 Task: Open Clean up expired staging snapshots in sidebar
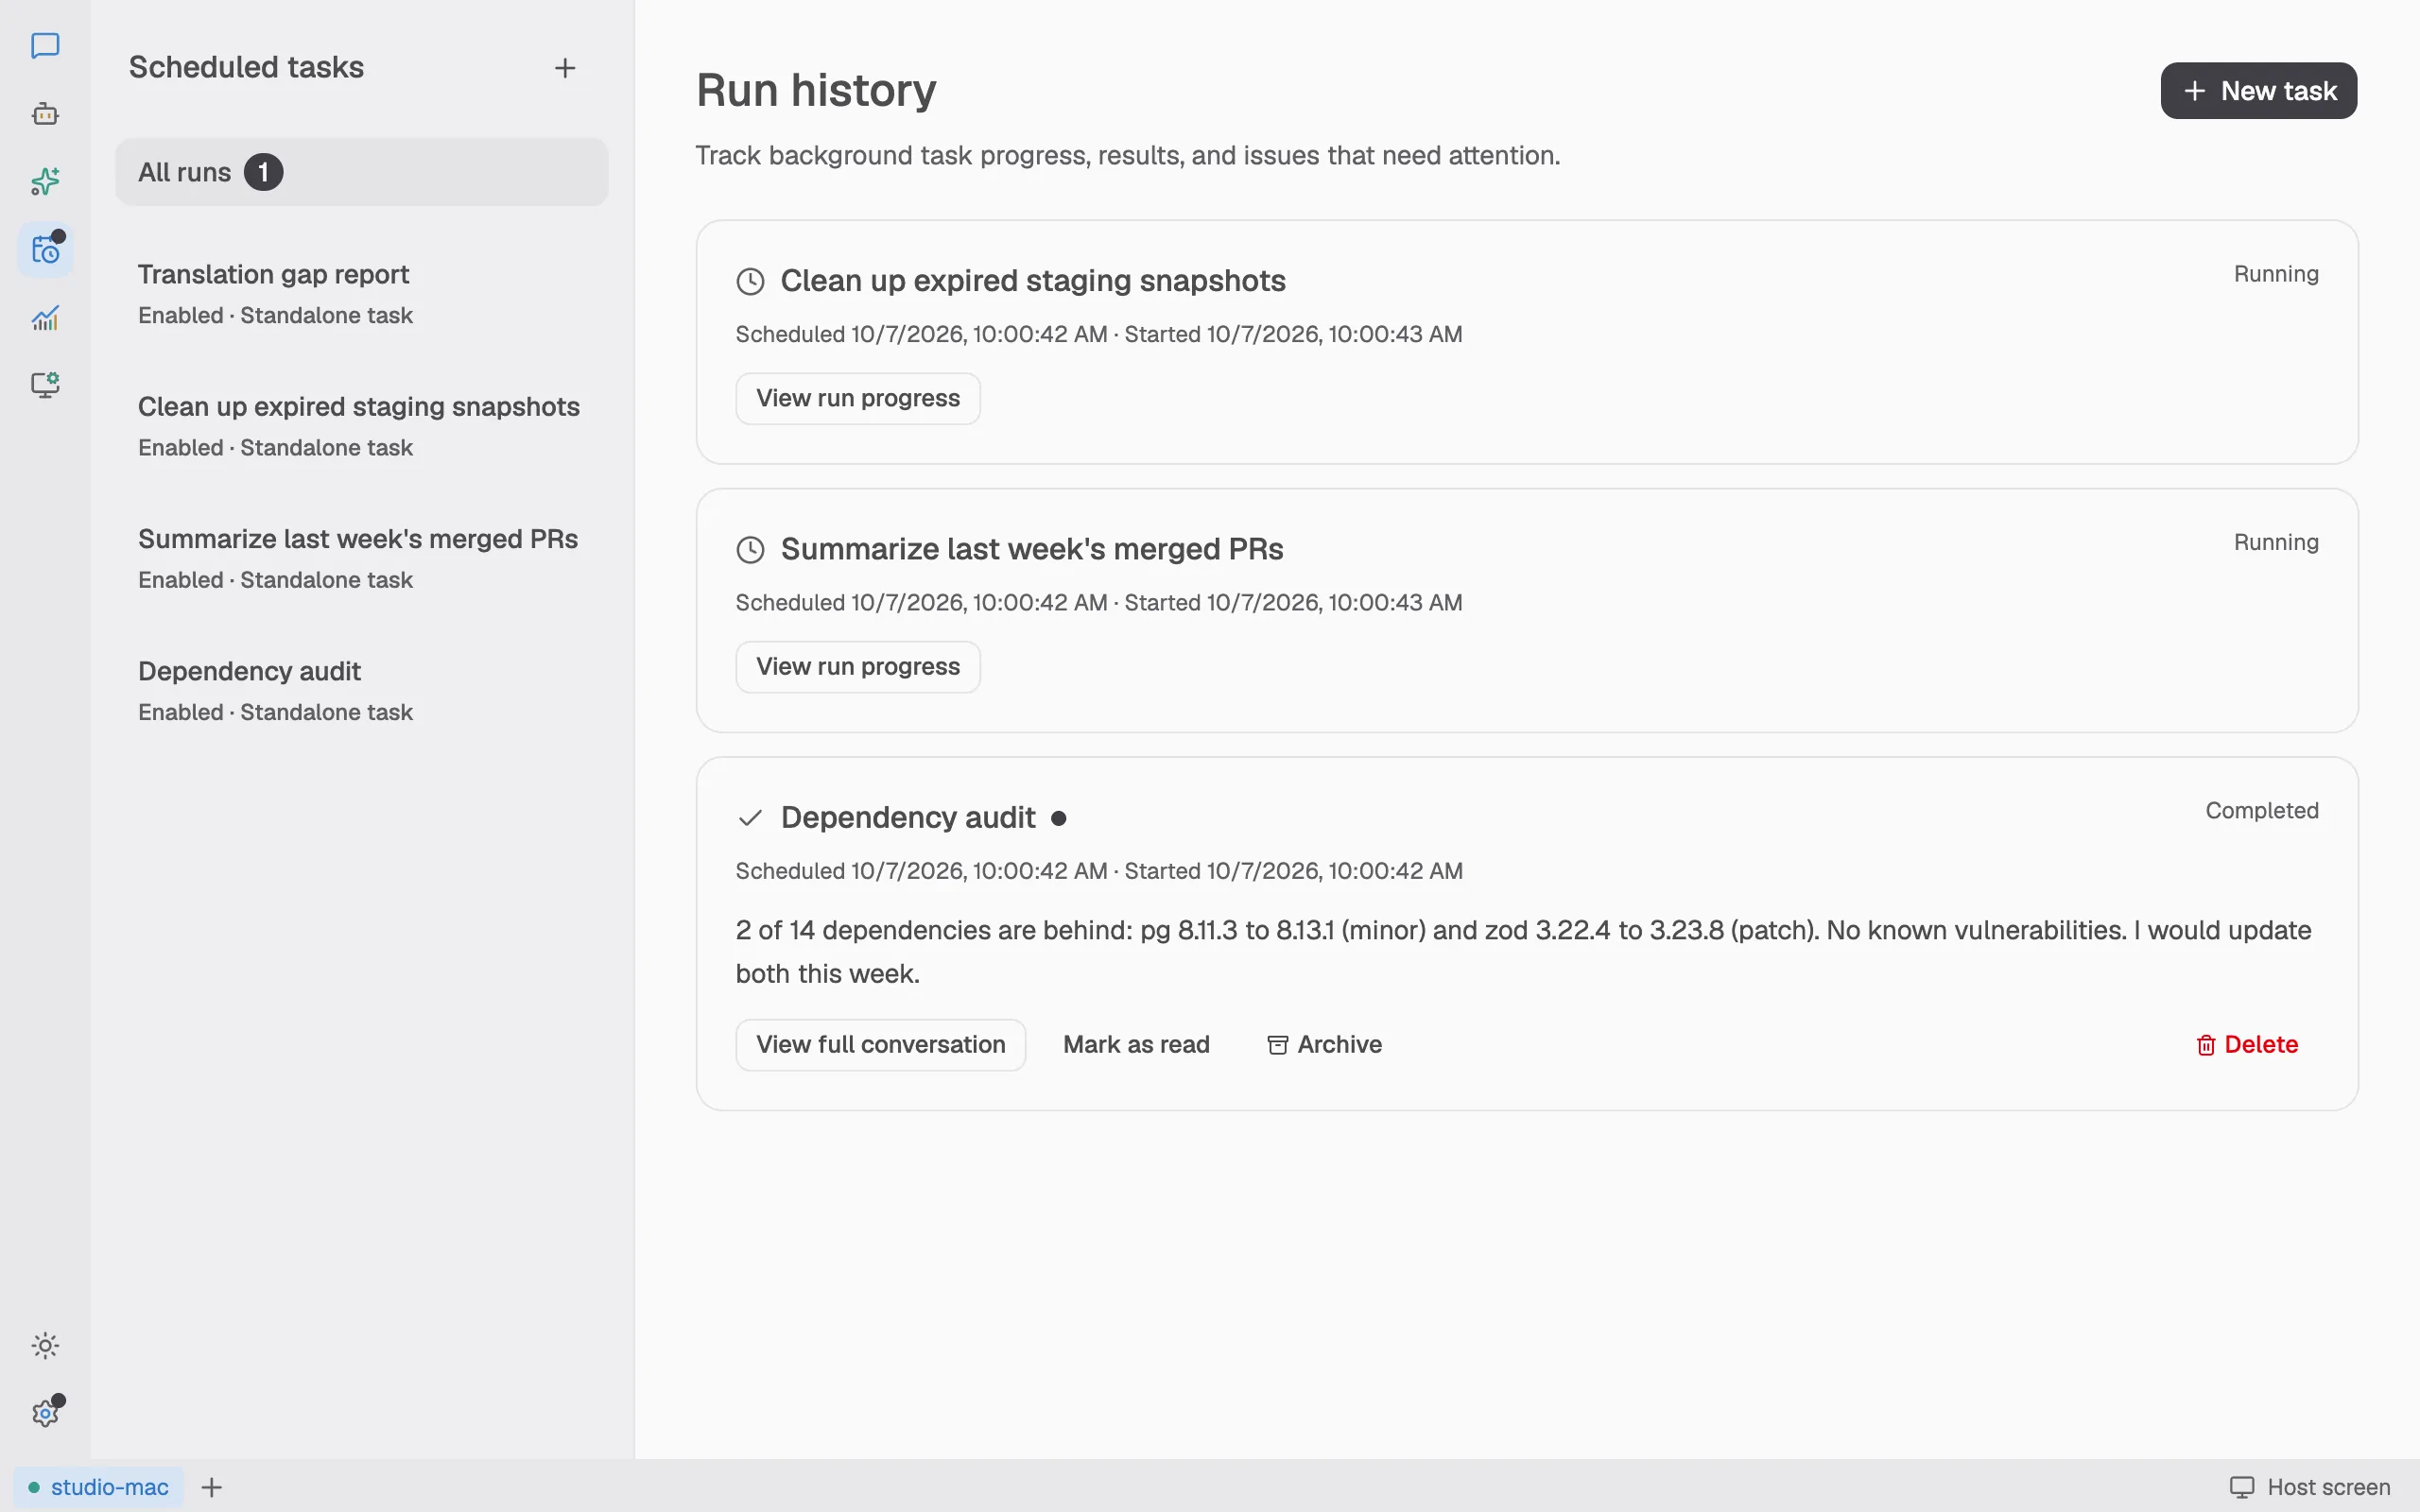[x=362, y=426]
